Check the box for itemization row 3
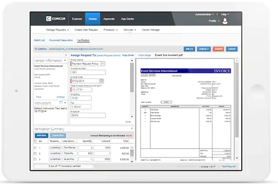 [35, 159]
